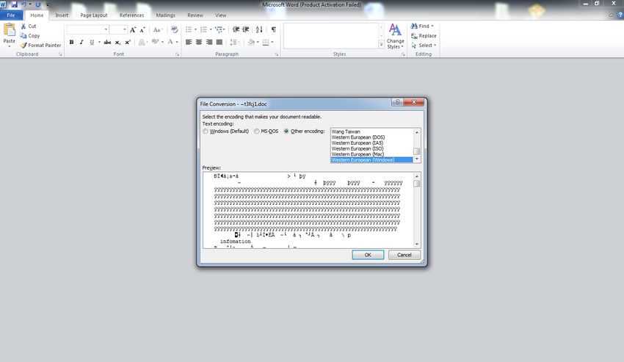This screenshot has width=624, height=362.
Task: Select Other encoding radio button
Action: (286, 131)
